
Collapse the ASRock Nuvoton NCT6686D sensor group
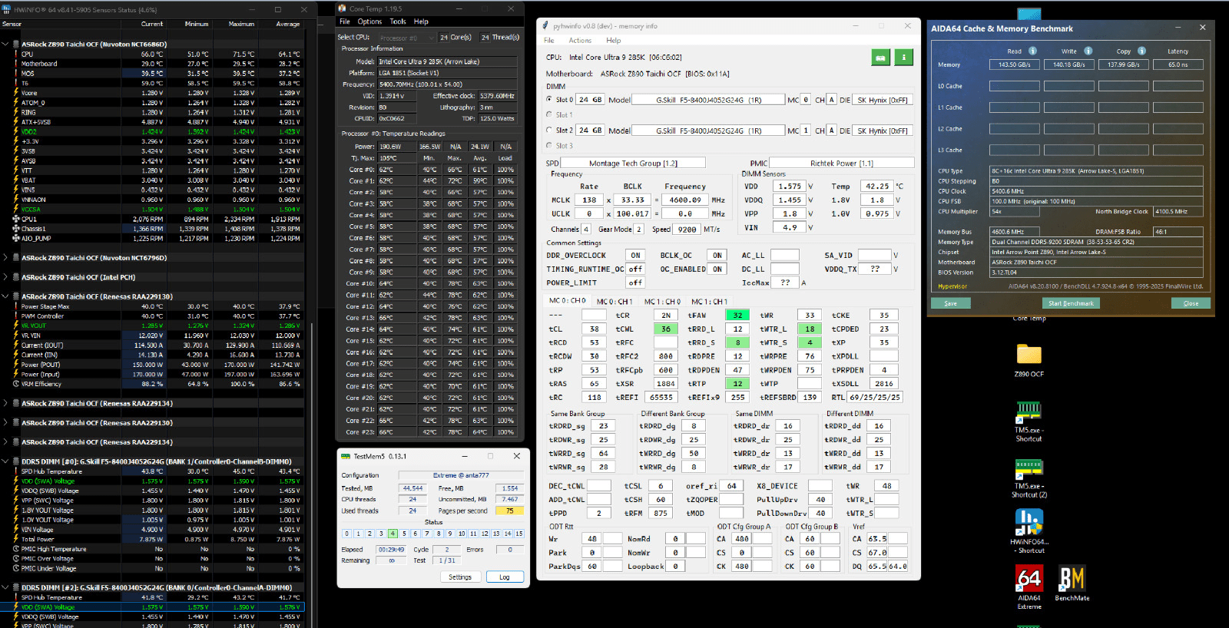(5, 44)
